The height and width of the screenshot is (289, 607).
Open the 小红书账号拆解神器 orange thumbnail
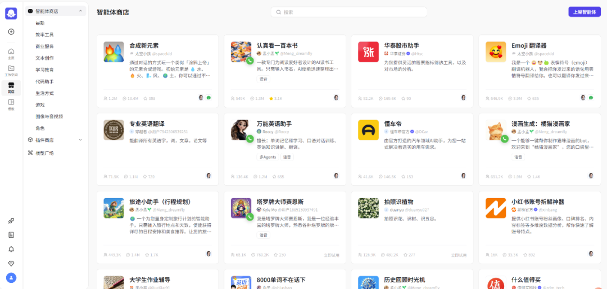(496, 208)
